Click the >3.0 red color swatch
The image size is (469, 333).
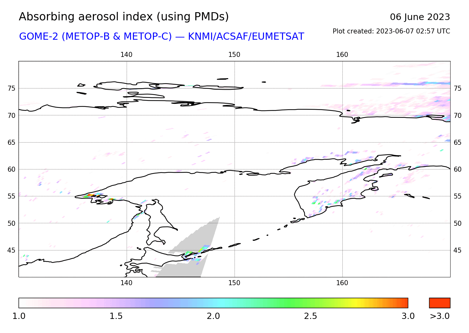coord(440,303)
